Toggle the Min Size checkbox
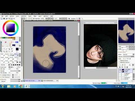This screenshot has width=135, height=101. point(9,69)
